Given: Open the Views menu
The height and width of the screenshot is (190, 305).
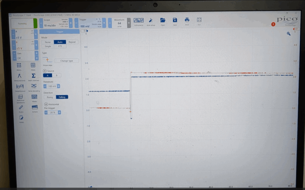Looking at the screenshot, I should click(33, 66).
